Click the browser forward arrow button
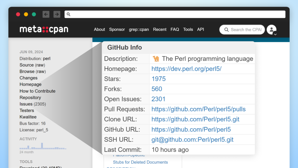This screenshot has height=168, width=298. 57,14
